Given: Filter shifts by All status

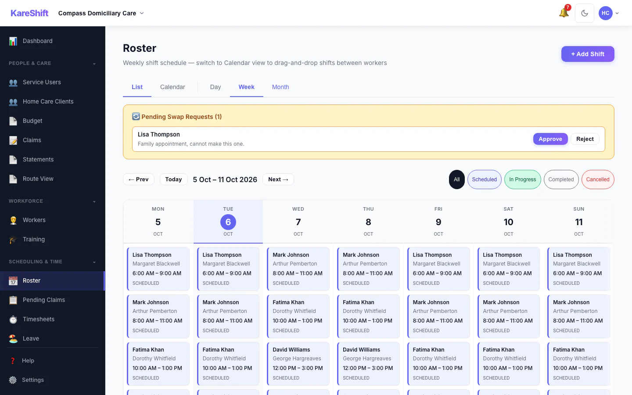Looking at the screenshot, I should pyautogui.click(x=456, y=180).
